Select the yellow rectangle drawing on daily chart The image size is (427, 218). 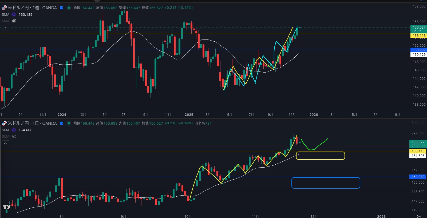coord(320,152)
